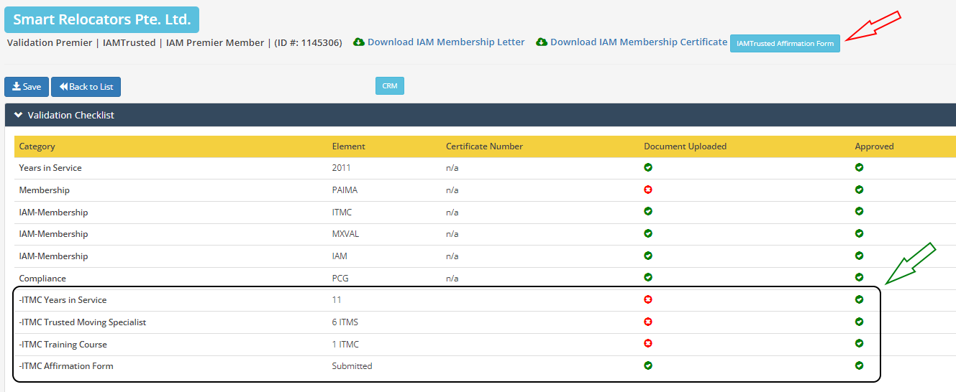Open the IAMTrusted Affirmation Form
The image size is (956, 392).
pos(785,44)
